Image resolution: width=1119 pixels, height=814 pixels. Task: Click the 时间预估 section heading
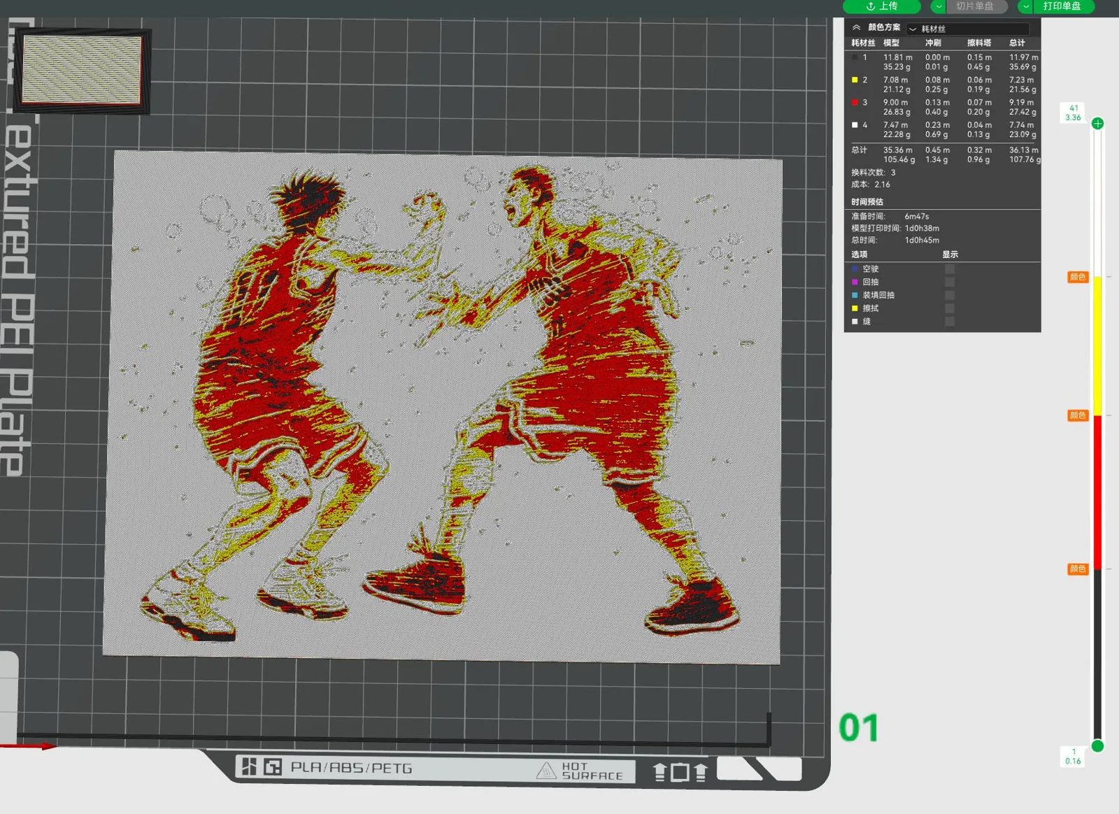[x=867, y=201]
